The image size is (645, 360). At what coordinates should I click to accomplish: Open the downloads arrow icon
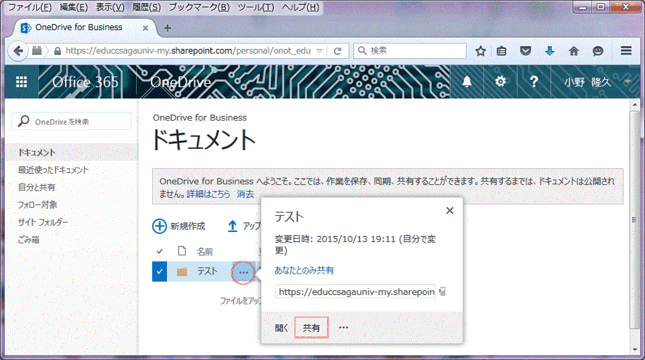tap(550, 51)
